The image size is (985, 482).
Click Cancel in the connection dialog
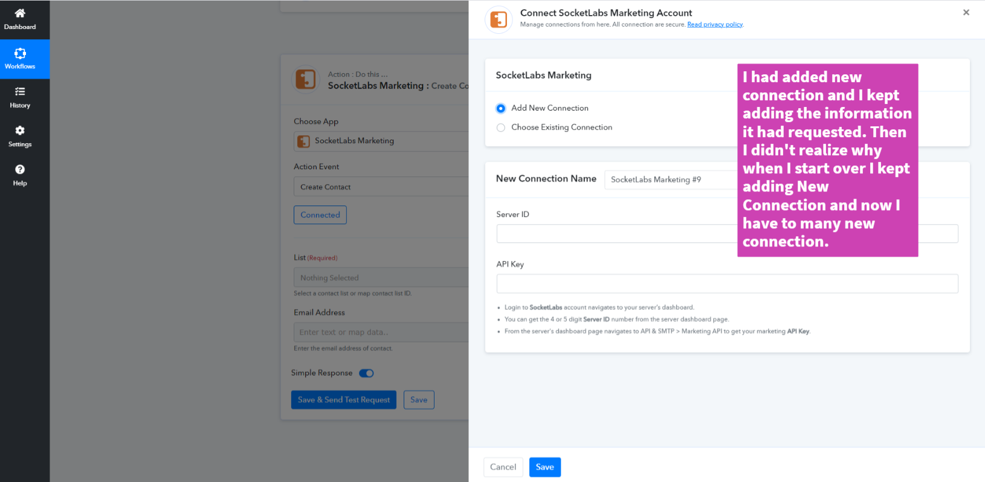coord(503,467)
